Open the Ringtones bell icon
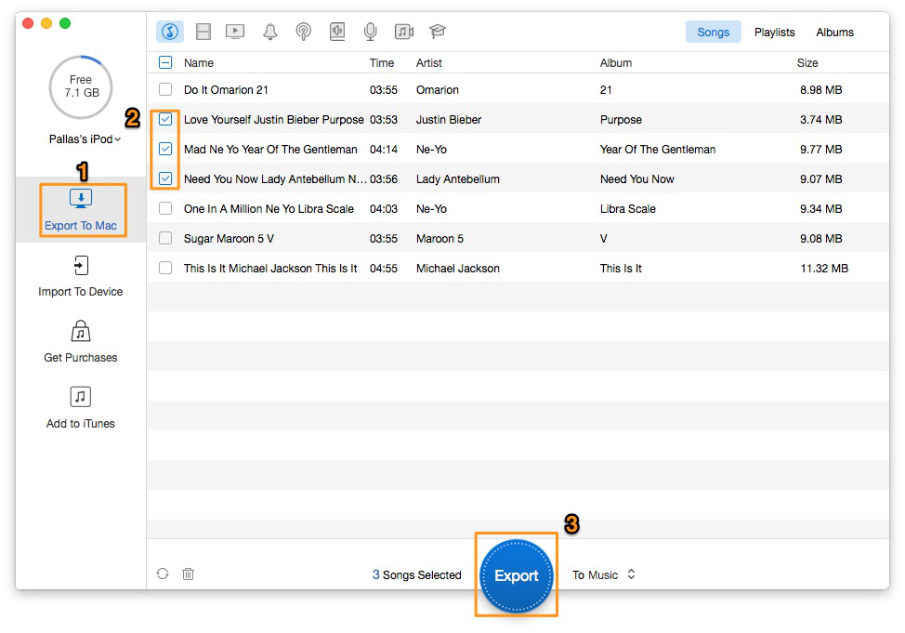The height and width of the screenshot is (633, 905). pos(270,32)
